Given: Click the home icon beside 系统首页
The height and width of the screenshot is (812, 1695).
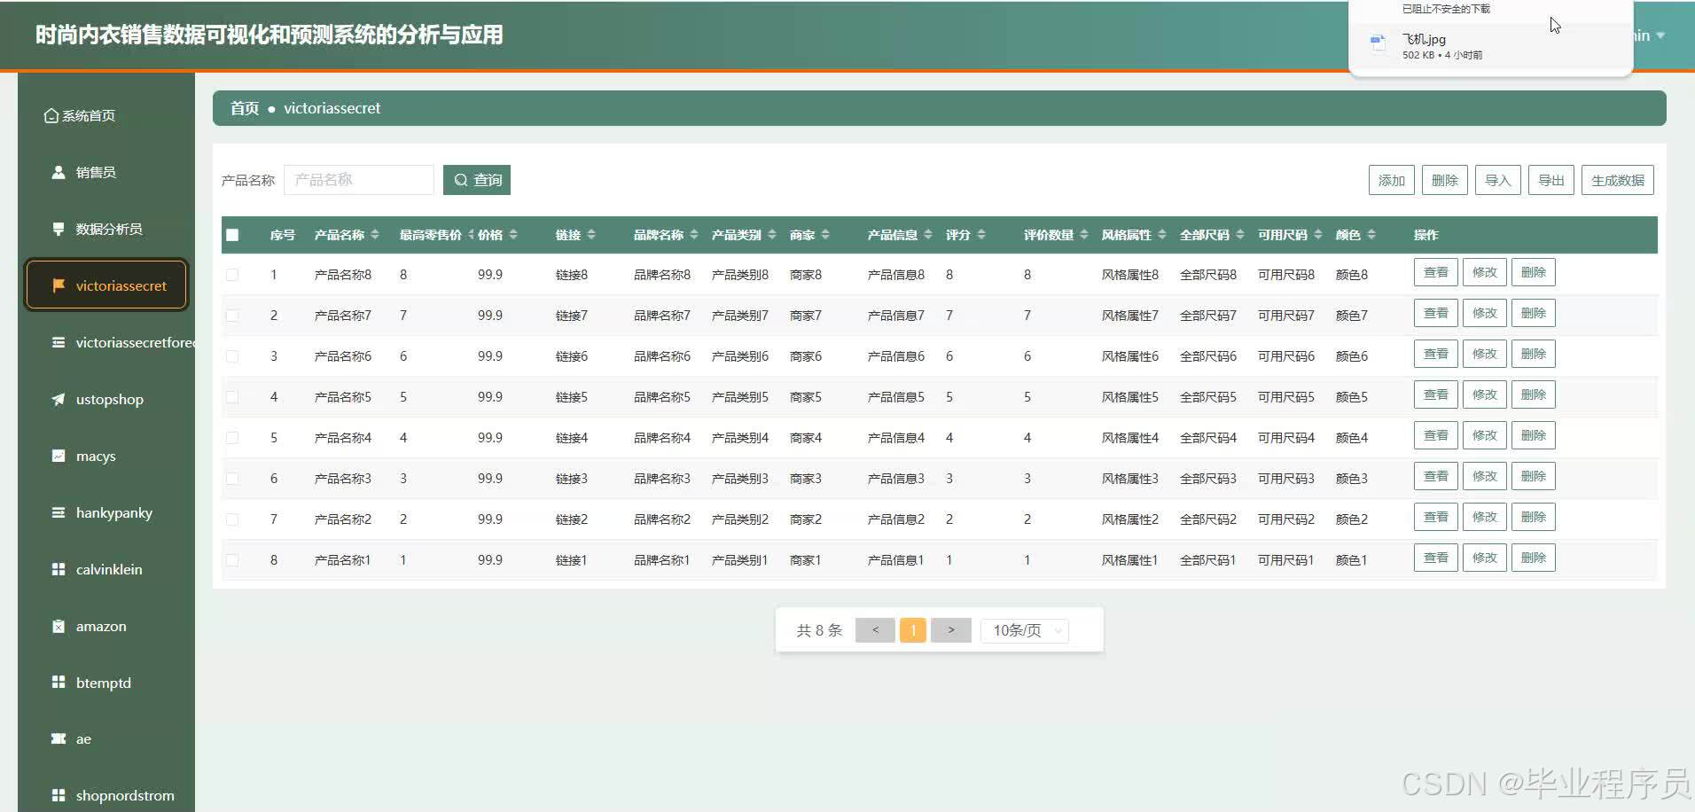Looking at the screenshot, I should click(x=51, y=116).
